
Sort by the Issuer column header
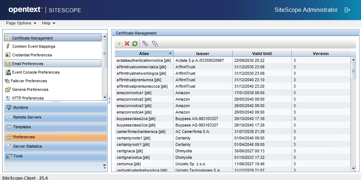click(203, 54)
